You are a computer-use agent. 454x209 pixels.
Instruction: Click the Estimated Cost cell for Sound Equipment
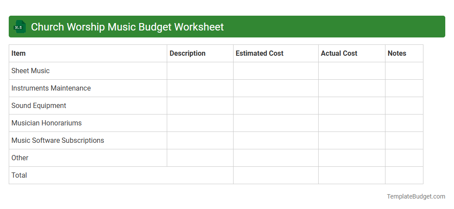click(x=276, y=106)
